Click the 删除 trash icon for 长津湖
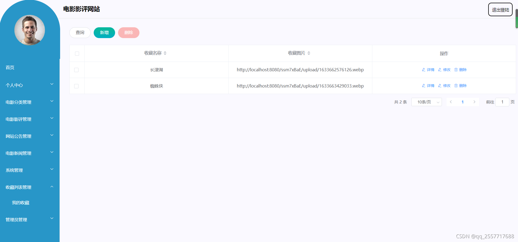The width and height of the screenshot is (518, 242). click(x=456, y=70)
